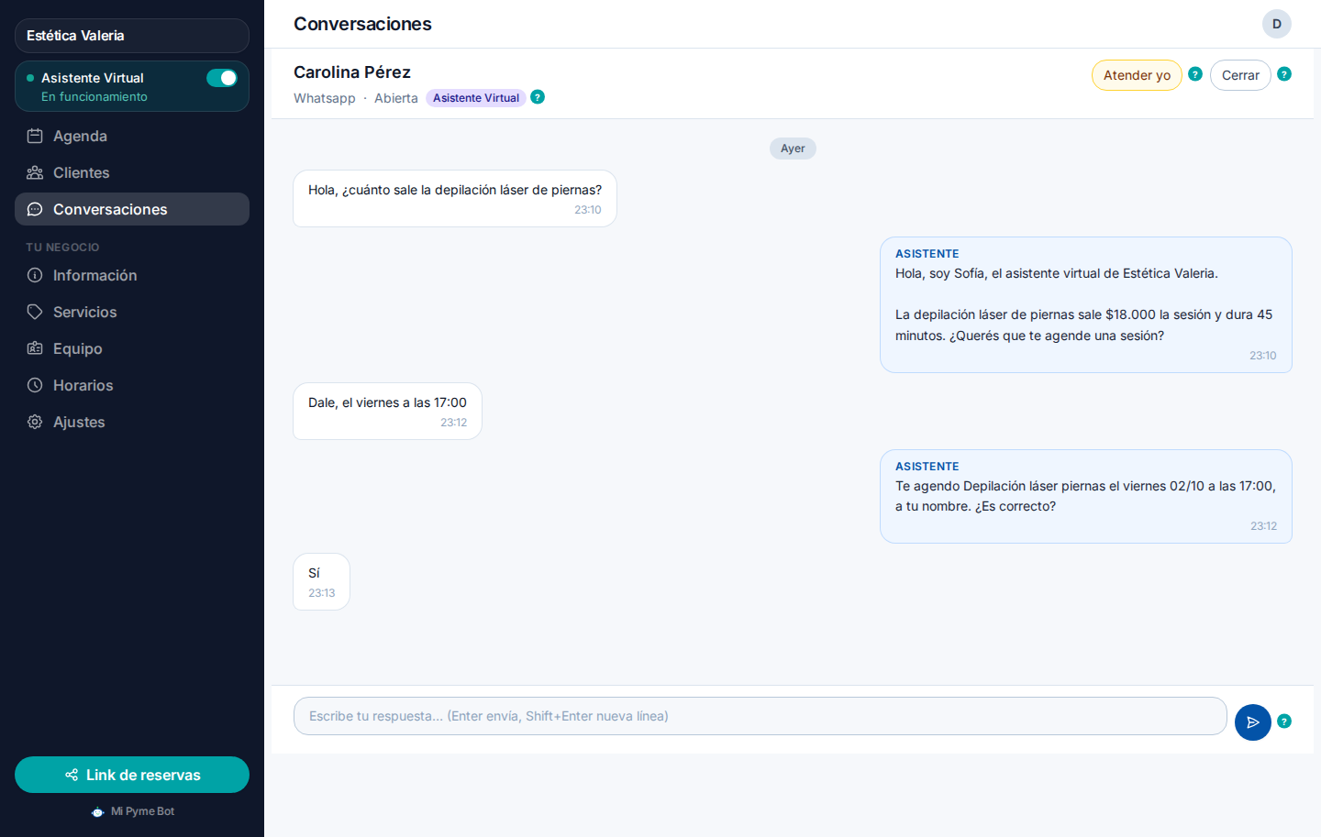1321x837 pixels.
Task: Click the Agenda calendar icon
Action: (x=35, y=136)
